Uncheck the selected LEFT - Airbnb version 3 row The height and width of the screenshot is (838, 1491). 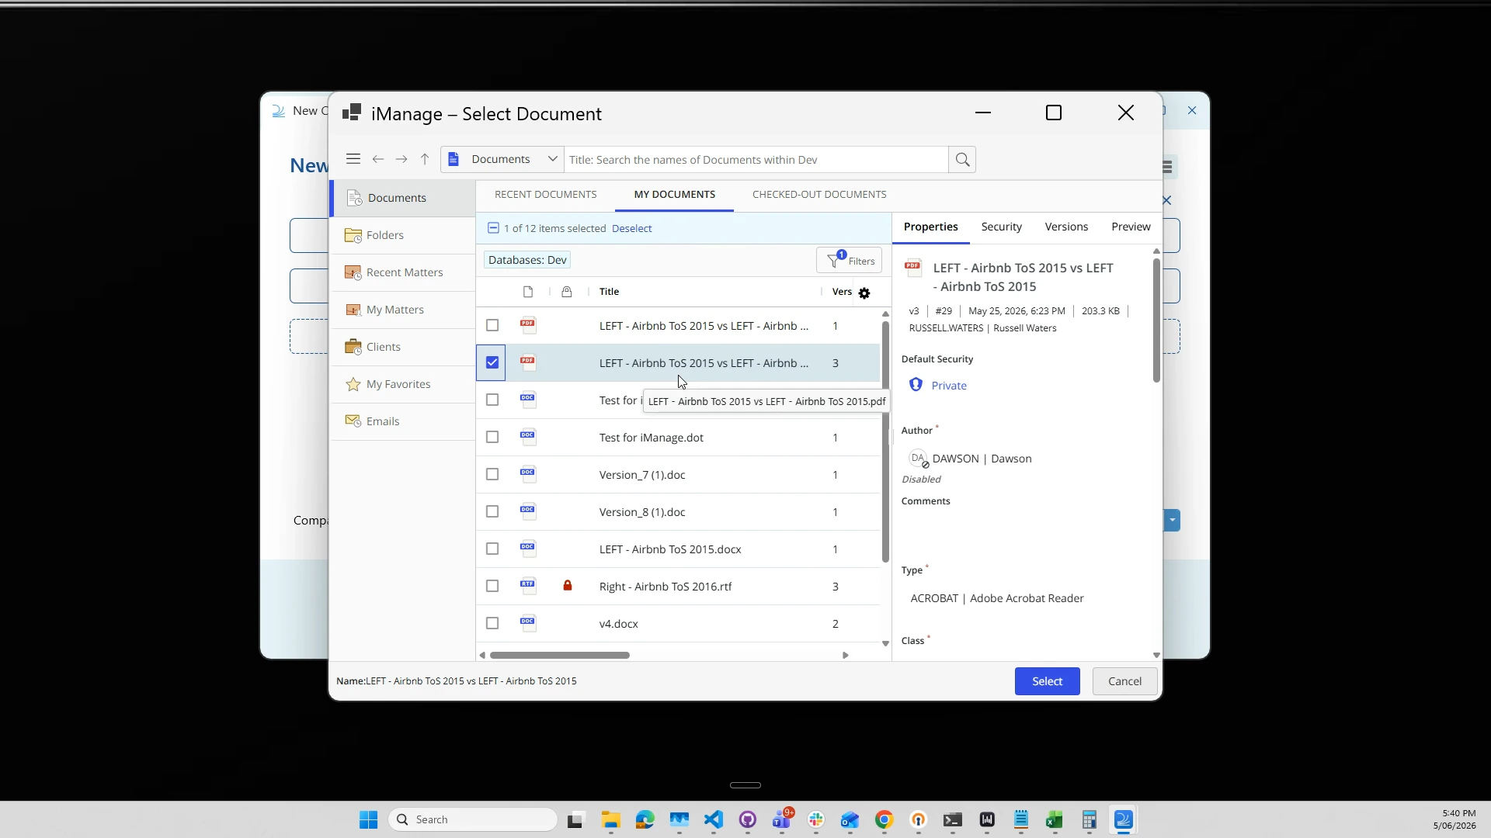pyautogui.click(x=492, y=362)
